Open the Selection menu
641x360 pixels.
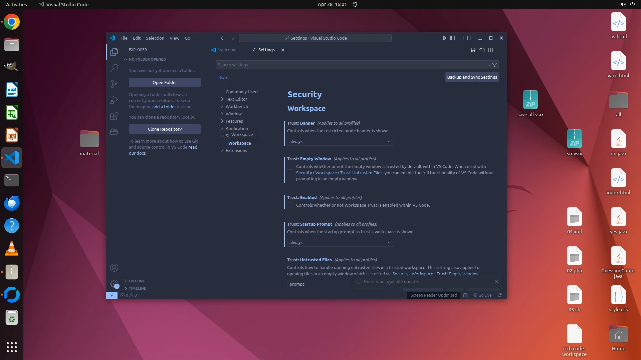(155, 38)
